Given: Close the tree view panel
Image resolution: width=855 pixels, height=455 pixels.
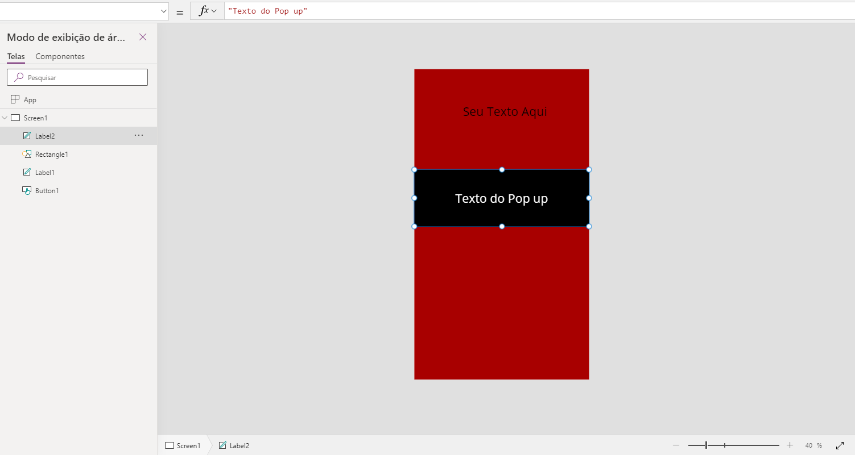Looking at the screenshot, I should 143,37.
